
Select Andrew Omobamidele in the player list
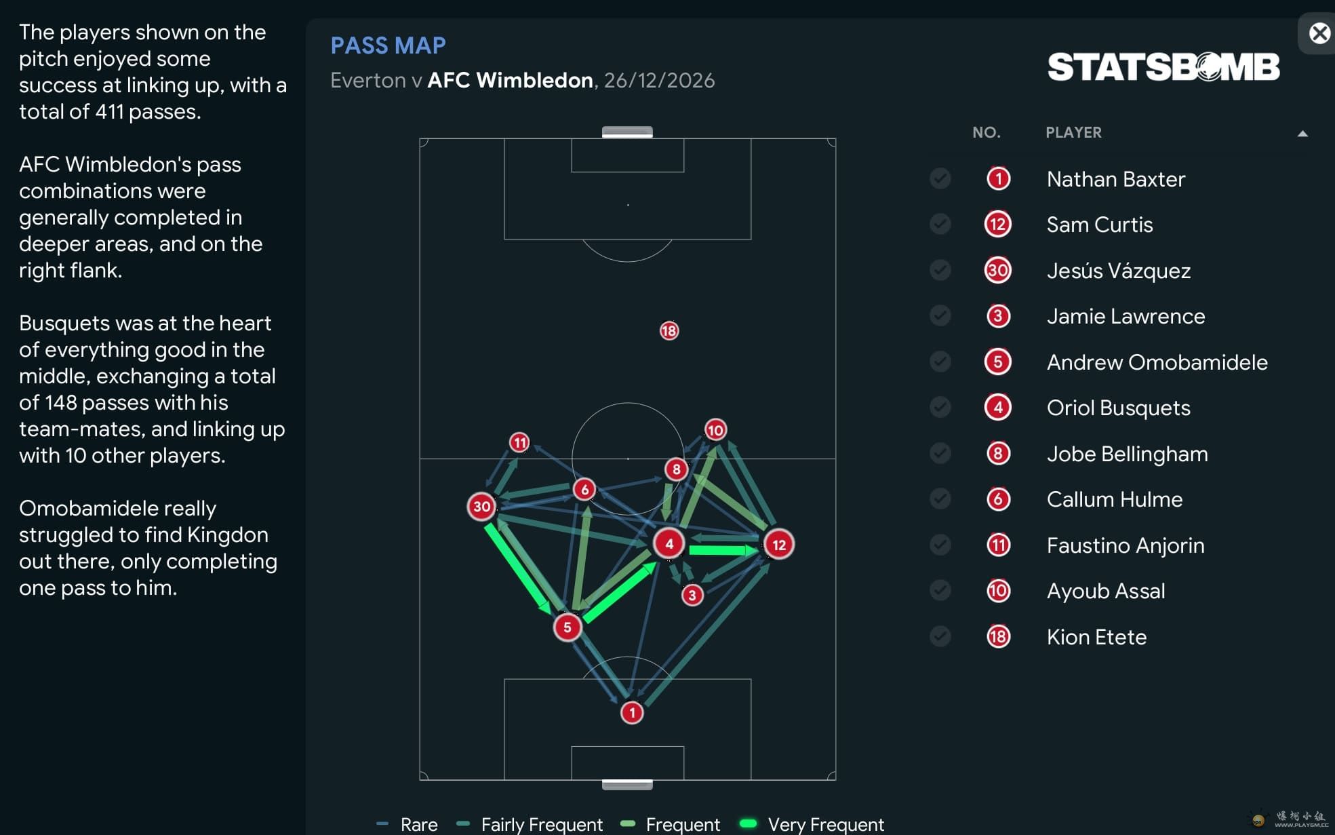(x=1157, y=362)
